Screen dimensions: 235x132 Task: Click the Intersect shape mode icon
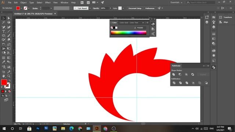tap(186, 74)
